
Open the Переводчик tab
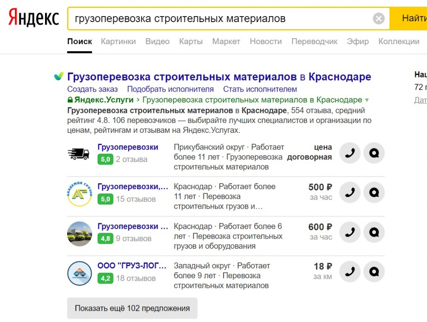[x=314, y=41]
